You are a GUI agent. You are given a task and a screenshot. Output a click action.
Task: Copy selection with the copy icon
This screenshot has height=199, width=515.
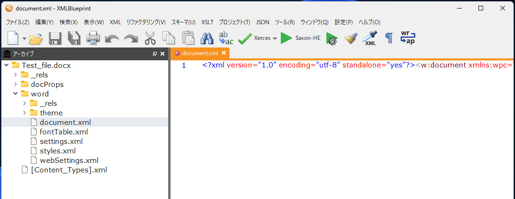pyautogui.click(x=169, y=38)
